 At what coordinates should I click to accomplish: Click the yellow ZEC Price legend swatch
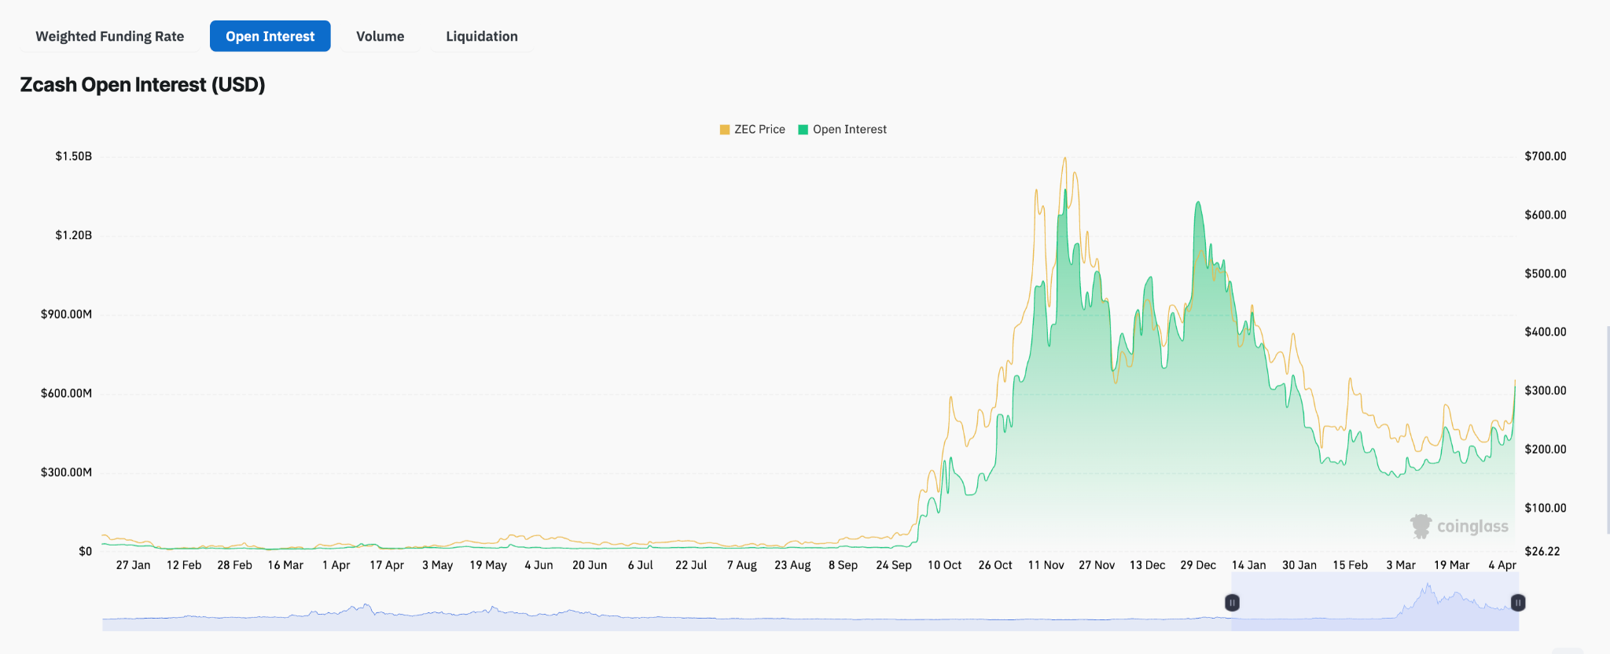[724, 130]
